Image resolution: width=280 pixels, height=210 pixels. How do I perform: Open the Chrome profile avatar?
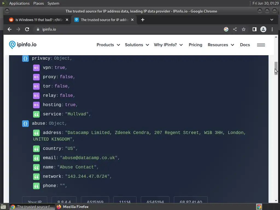(x=263, y=29)
